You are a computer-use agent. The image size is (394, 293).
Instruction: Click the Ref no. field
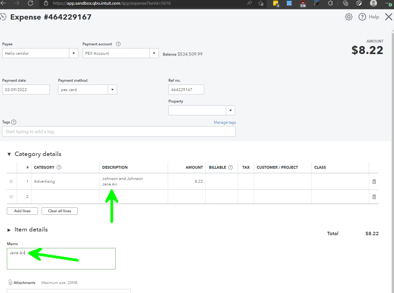coord(186,89)
